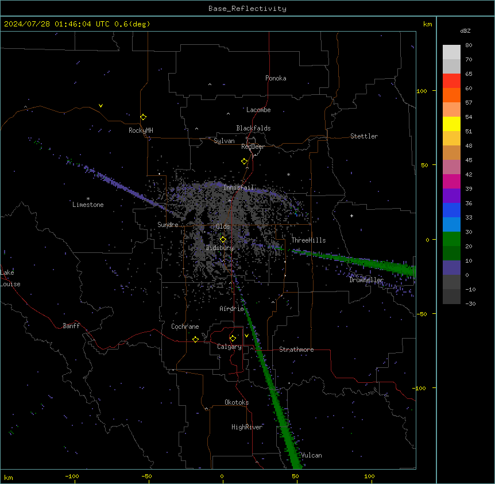Click the -100 label on the bottom axis
495x484 pixels.
click(72, 476)
